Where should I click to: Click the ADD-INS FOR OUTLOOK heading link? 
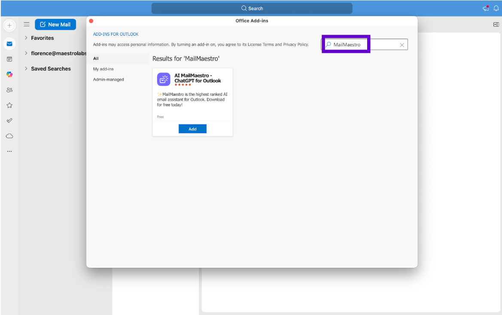116,34
